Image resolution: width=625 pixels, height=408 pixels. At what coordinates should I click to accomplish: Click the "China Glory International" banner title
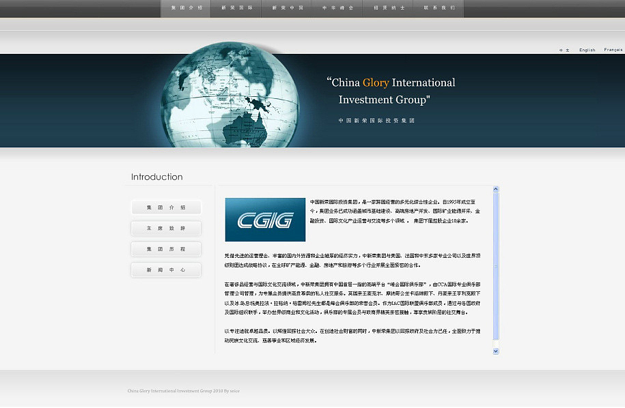[391, 83]
